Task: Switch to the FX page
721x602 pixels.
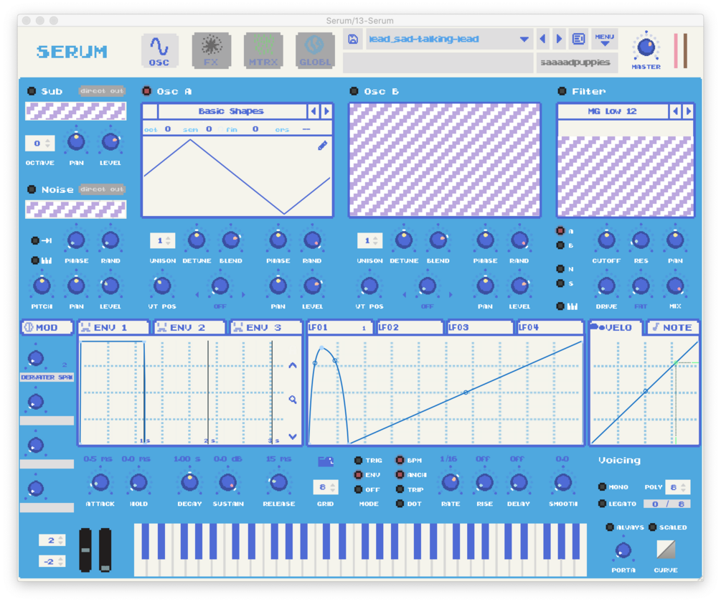Action: (x=211, y=51)
